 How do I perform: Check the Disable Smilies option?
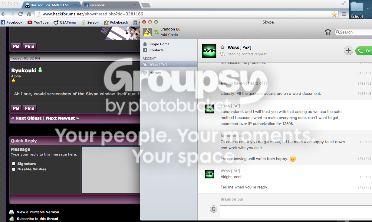click(14, 169)
